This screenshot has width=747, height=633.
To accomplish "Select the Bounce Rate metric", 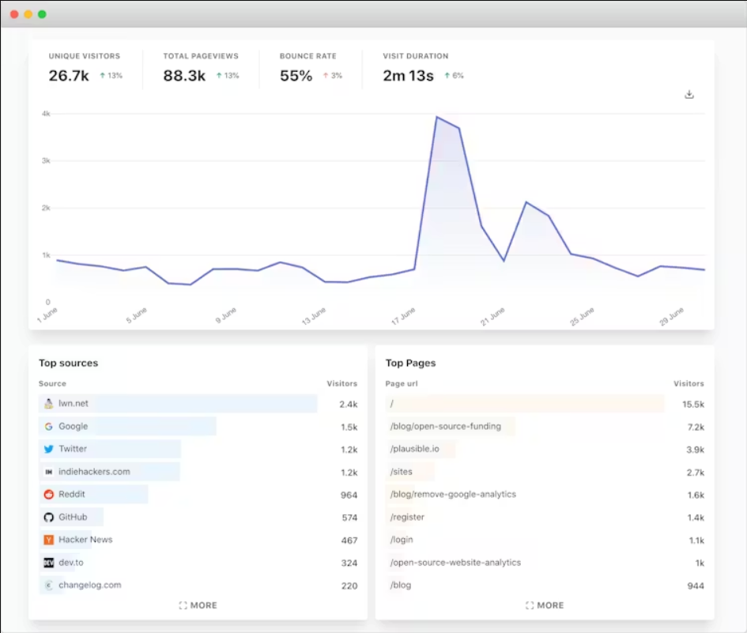I will coord(310,68).
